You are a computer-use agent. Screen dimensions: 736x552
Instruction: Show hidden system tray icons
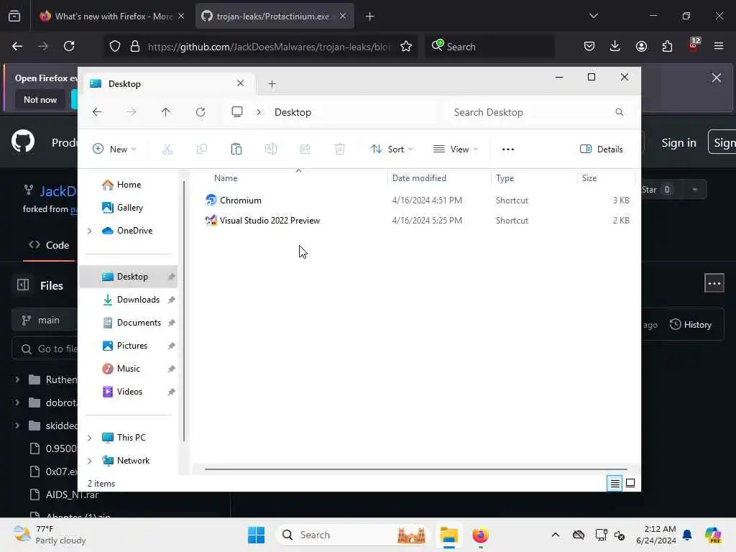pos(556,535)
